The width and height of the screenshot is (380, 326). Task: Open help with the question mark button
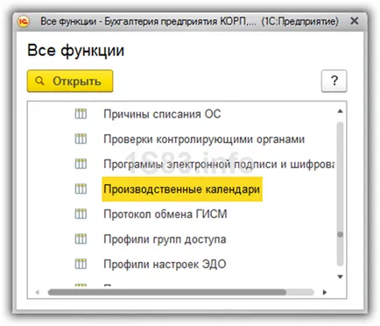pyautogui.click(x=334, y=81)
